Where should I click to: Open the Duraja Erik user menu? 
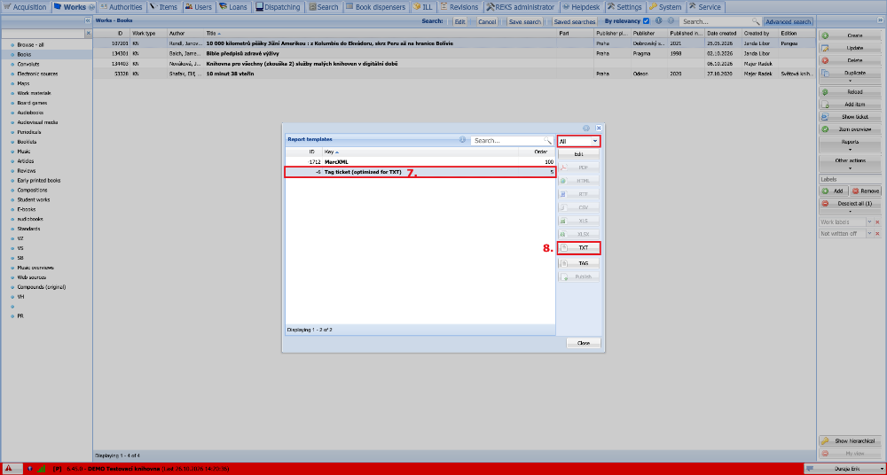844,469
